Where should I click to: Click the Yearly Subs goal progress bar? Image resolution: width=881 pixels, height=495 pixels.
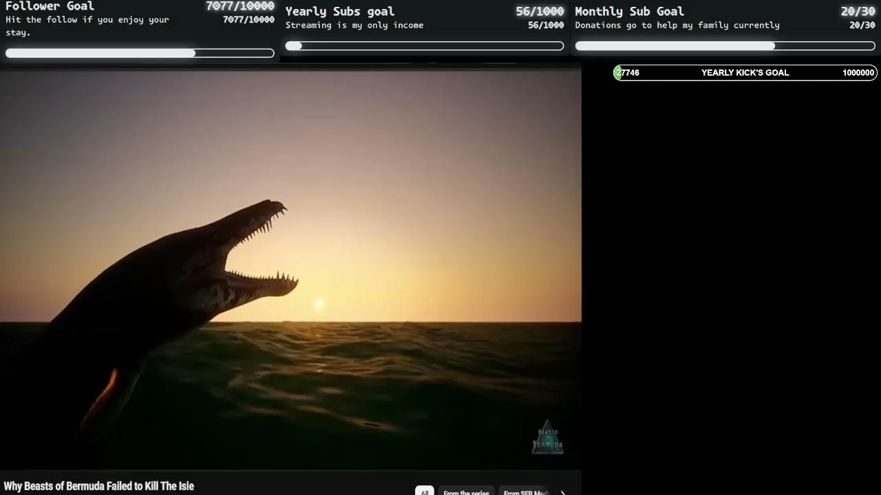[425, 46]
